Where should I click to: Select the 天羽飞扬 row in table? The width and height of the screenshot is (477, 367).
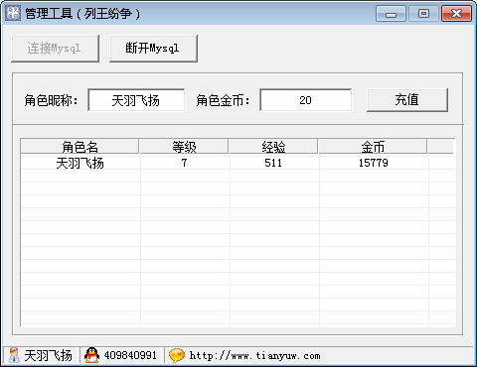pos(238,163)
